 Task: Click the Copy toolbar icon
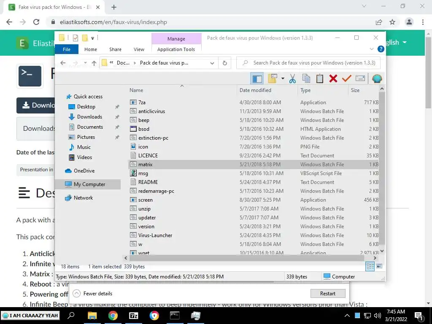(x=306, y=78)
